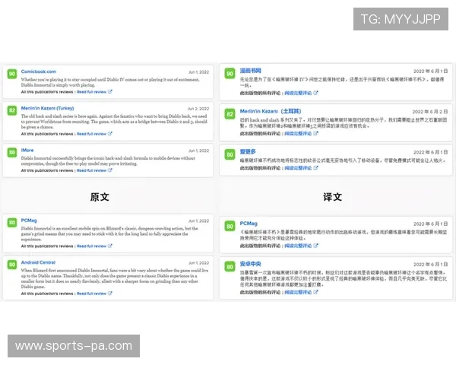
Task: Click the 80 score badge beside English PCMag
Action: pyautogui.click(x=12, y=223)
